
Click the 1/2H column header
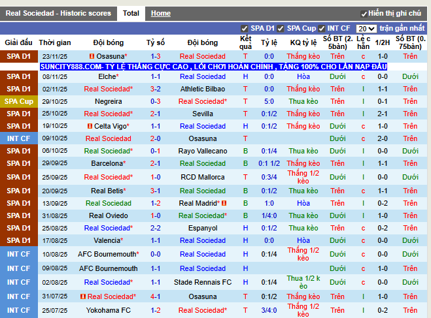point(383,42)
